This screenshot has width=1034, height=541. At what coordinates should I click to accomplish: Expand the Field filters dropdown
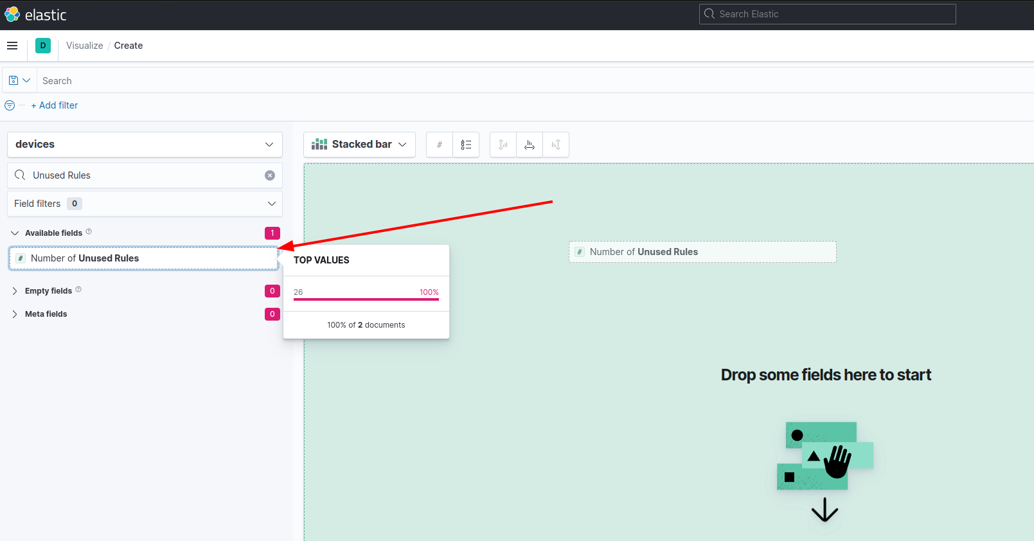[145, 204]
